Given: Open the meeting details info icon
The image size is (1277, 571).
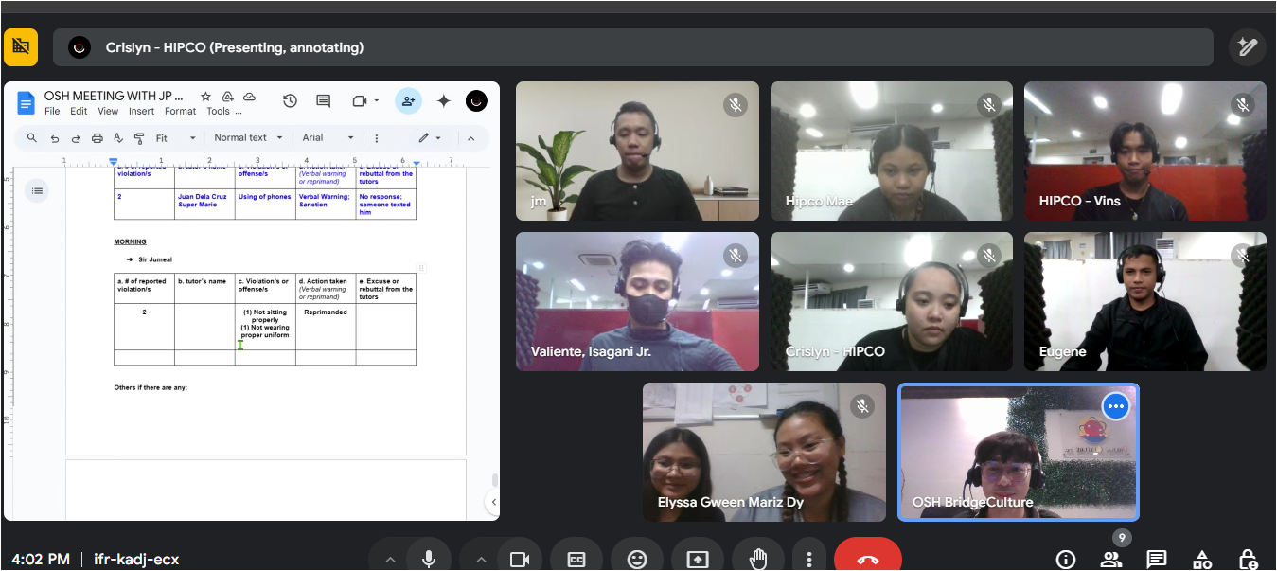Looking at the screenshot, I should [1066, 559].
